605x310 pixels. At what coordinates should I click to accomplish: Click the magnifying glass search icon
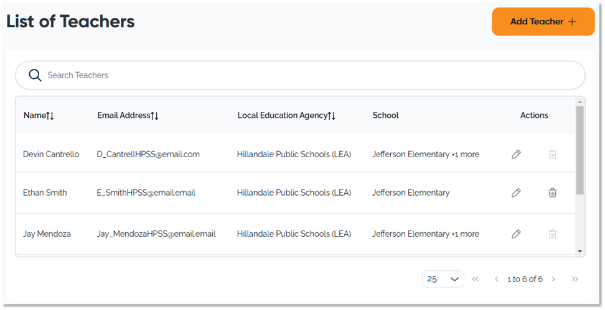point(35,75)
